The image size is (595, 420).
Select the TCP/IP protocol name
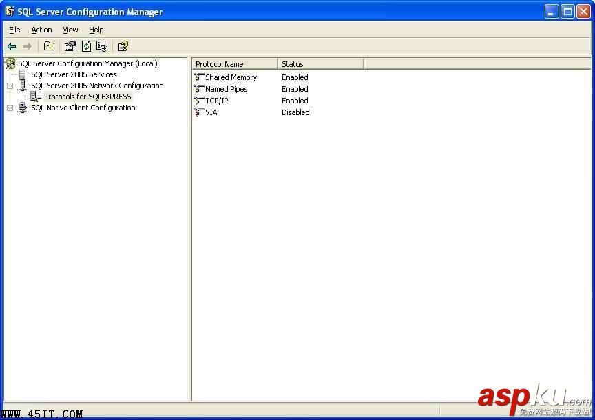[x=217, y=101]
